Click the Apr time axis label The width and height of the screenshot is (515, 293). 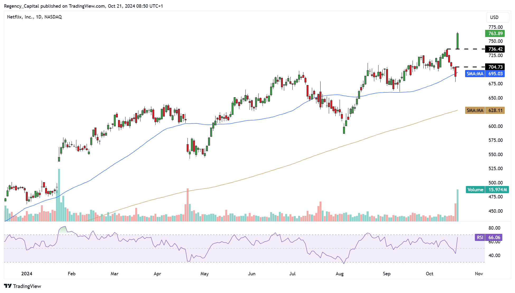coord(157,274)
